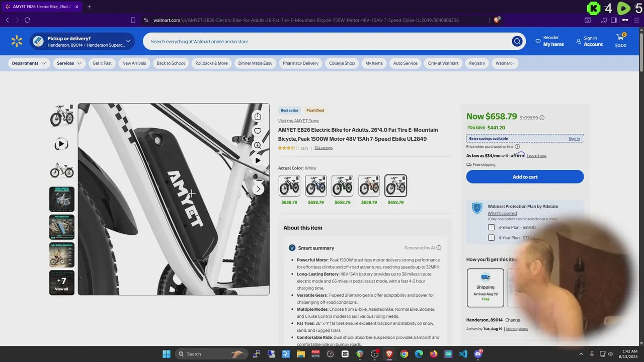Image resolution: width=644 pixels, height=362 pixels.
Task: Open Windows Start menu
Action: 167,354
